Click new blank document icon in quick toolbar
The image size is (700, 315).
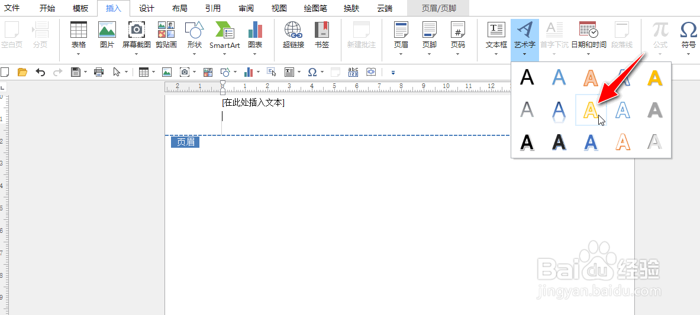point(5,72)
